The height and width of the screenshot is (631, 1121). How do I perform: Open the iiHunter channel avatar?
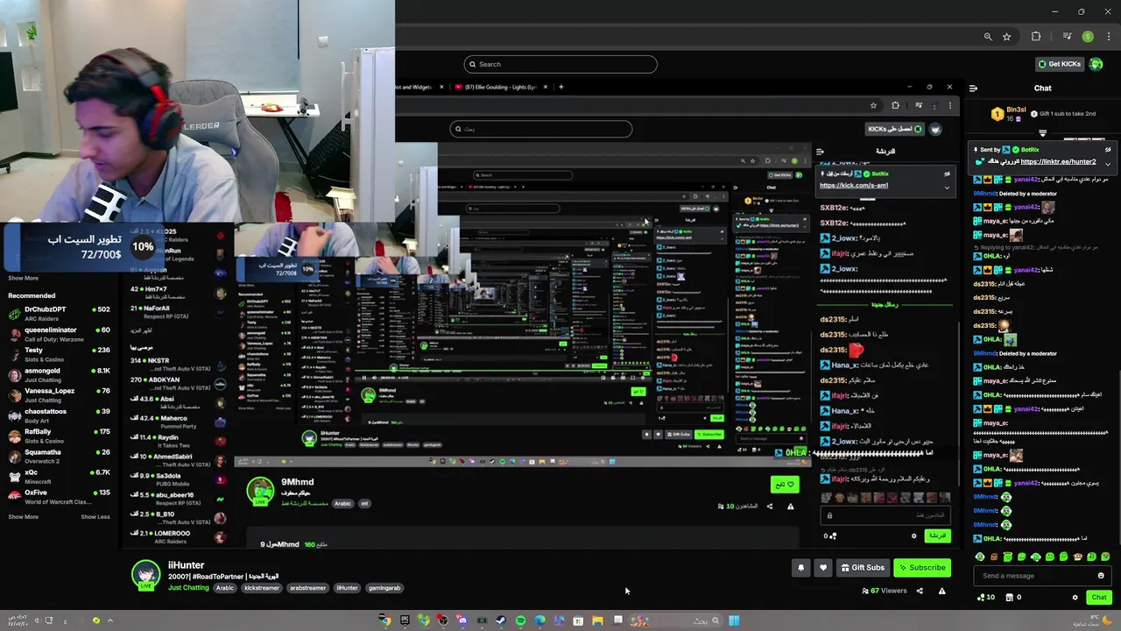(x=145, y=575)
